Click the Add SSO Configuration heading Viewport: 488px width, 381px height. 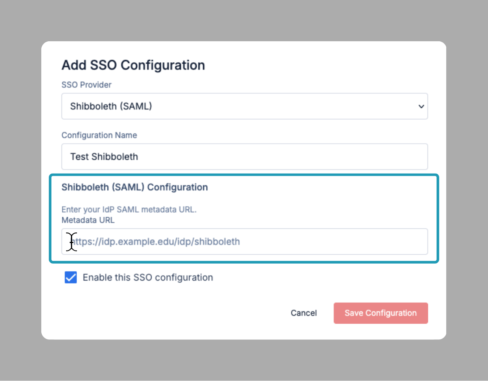tap(133, 65)
